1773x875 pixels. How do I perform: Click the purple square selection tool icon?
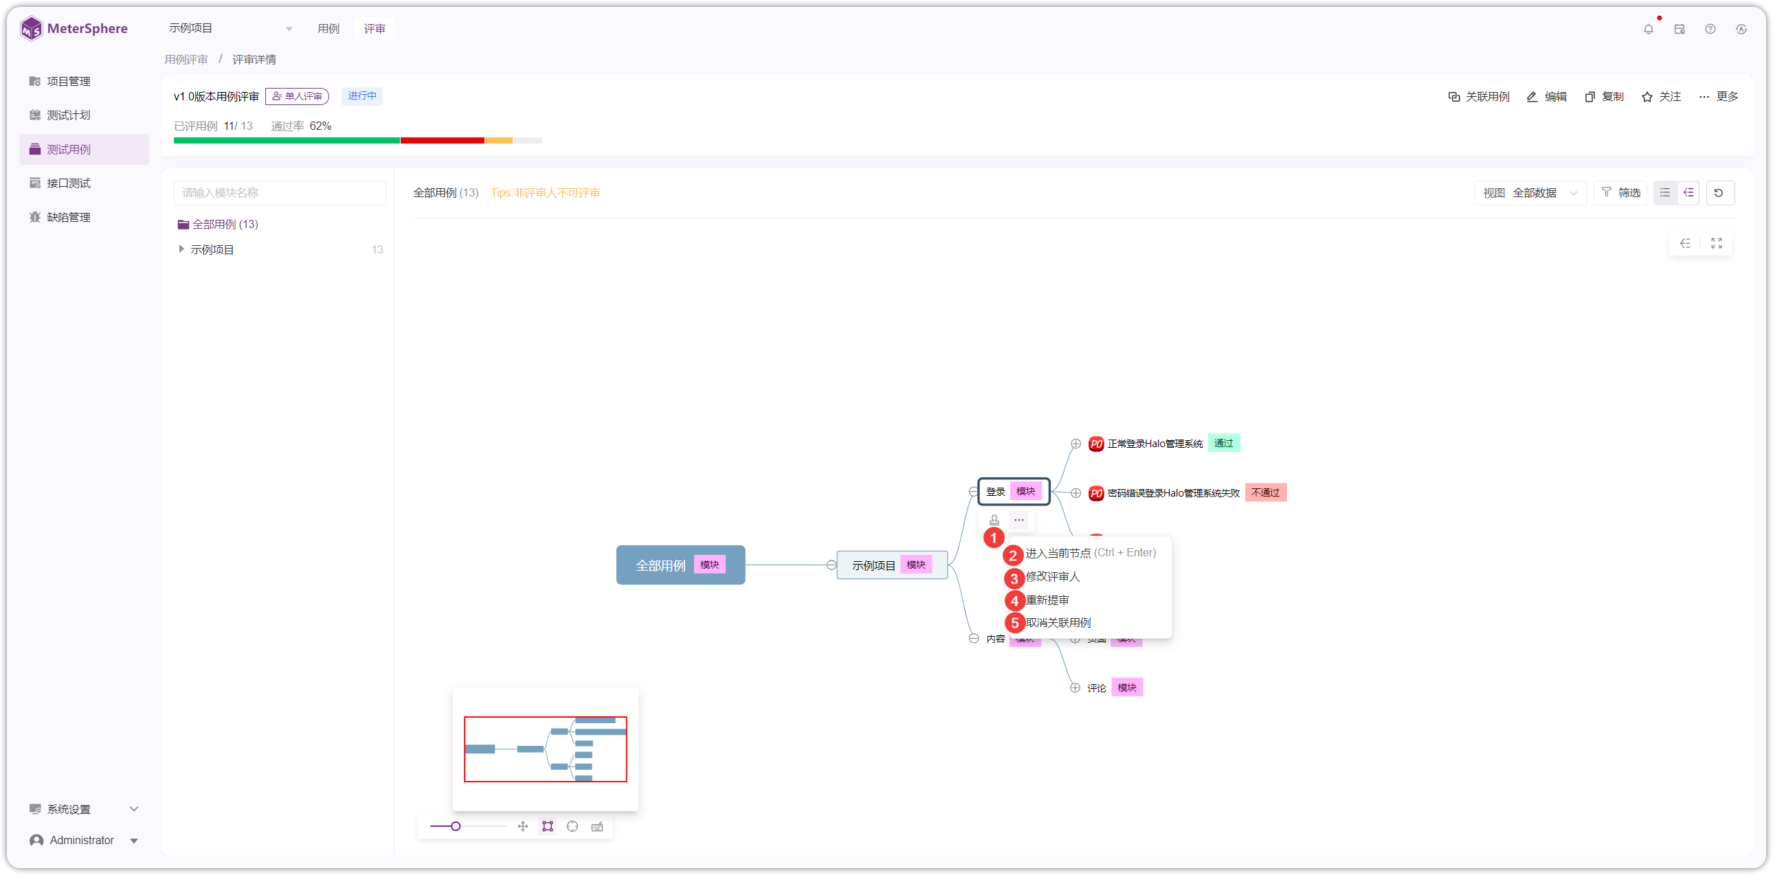548,826
